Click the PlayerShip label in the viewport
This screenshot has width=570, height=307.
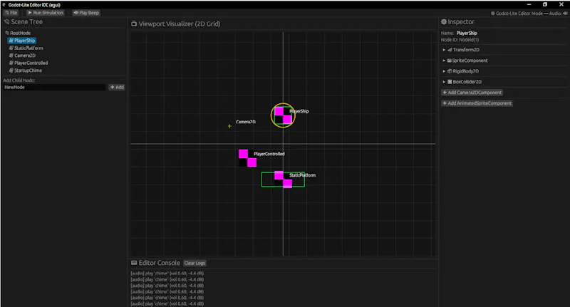pyautogui.click(x=299, y=111)
